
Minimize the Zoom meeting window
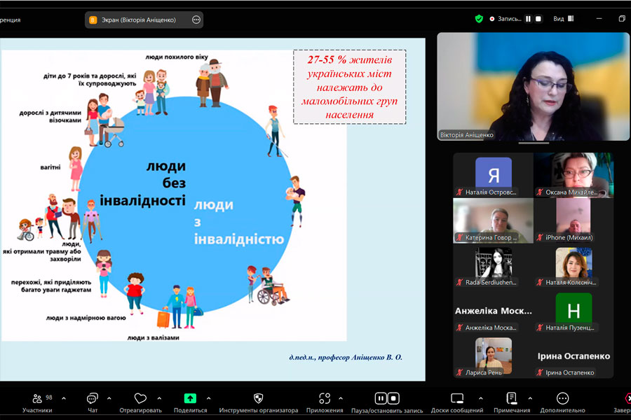(x=599, y=19)
